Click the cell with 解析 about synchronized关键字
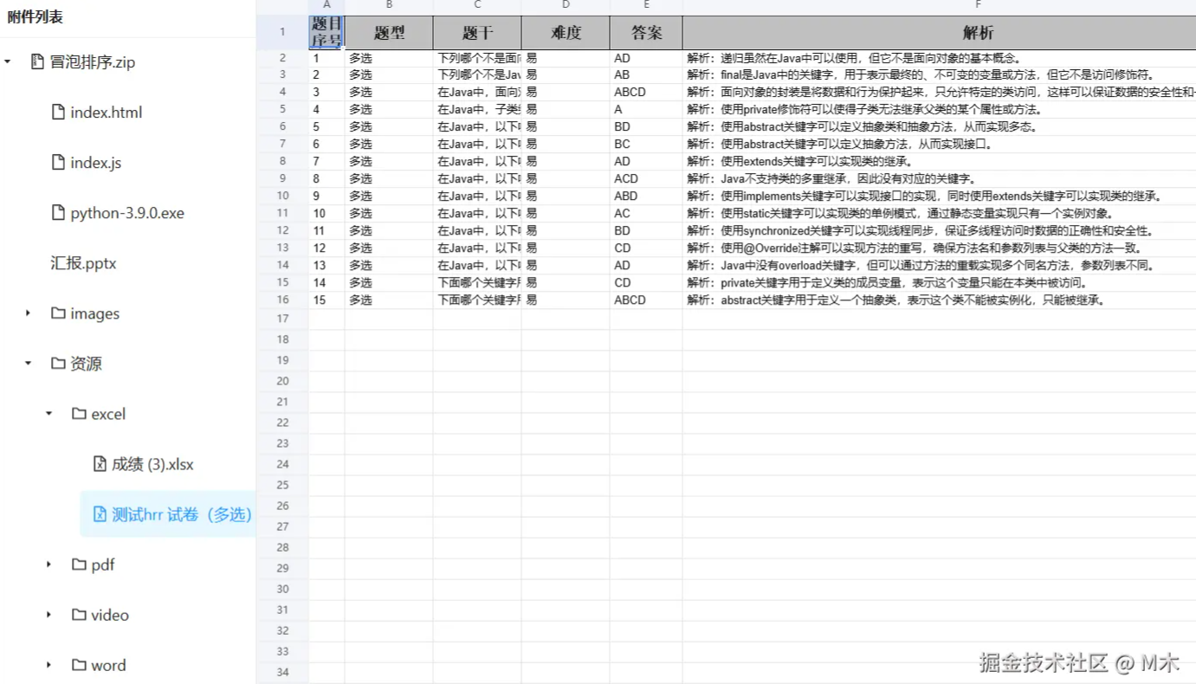The height and width of the screenshot is (684, 1196). click(940, 231)
